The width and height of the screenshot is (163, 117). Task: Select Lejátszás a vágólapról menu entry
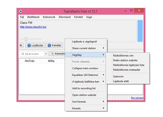point(86,42)
